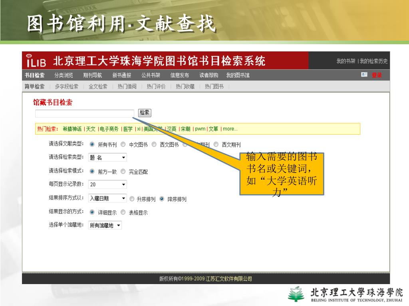The height and width of the screenshot is (306, 409).
Task: Open the 入藏日期 sort field dropdown
Action: 107,198
